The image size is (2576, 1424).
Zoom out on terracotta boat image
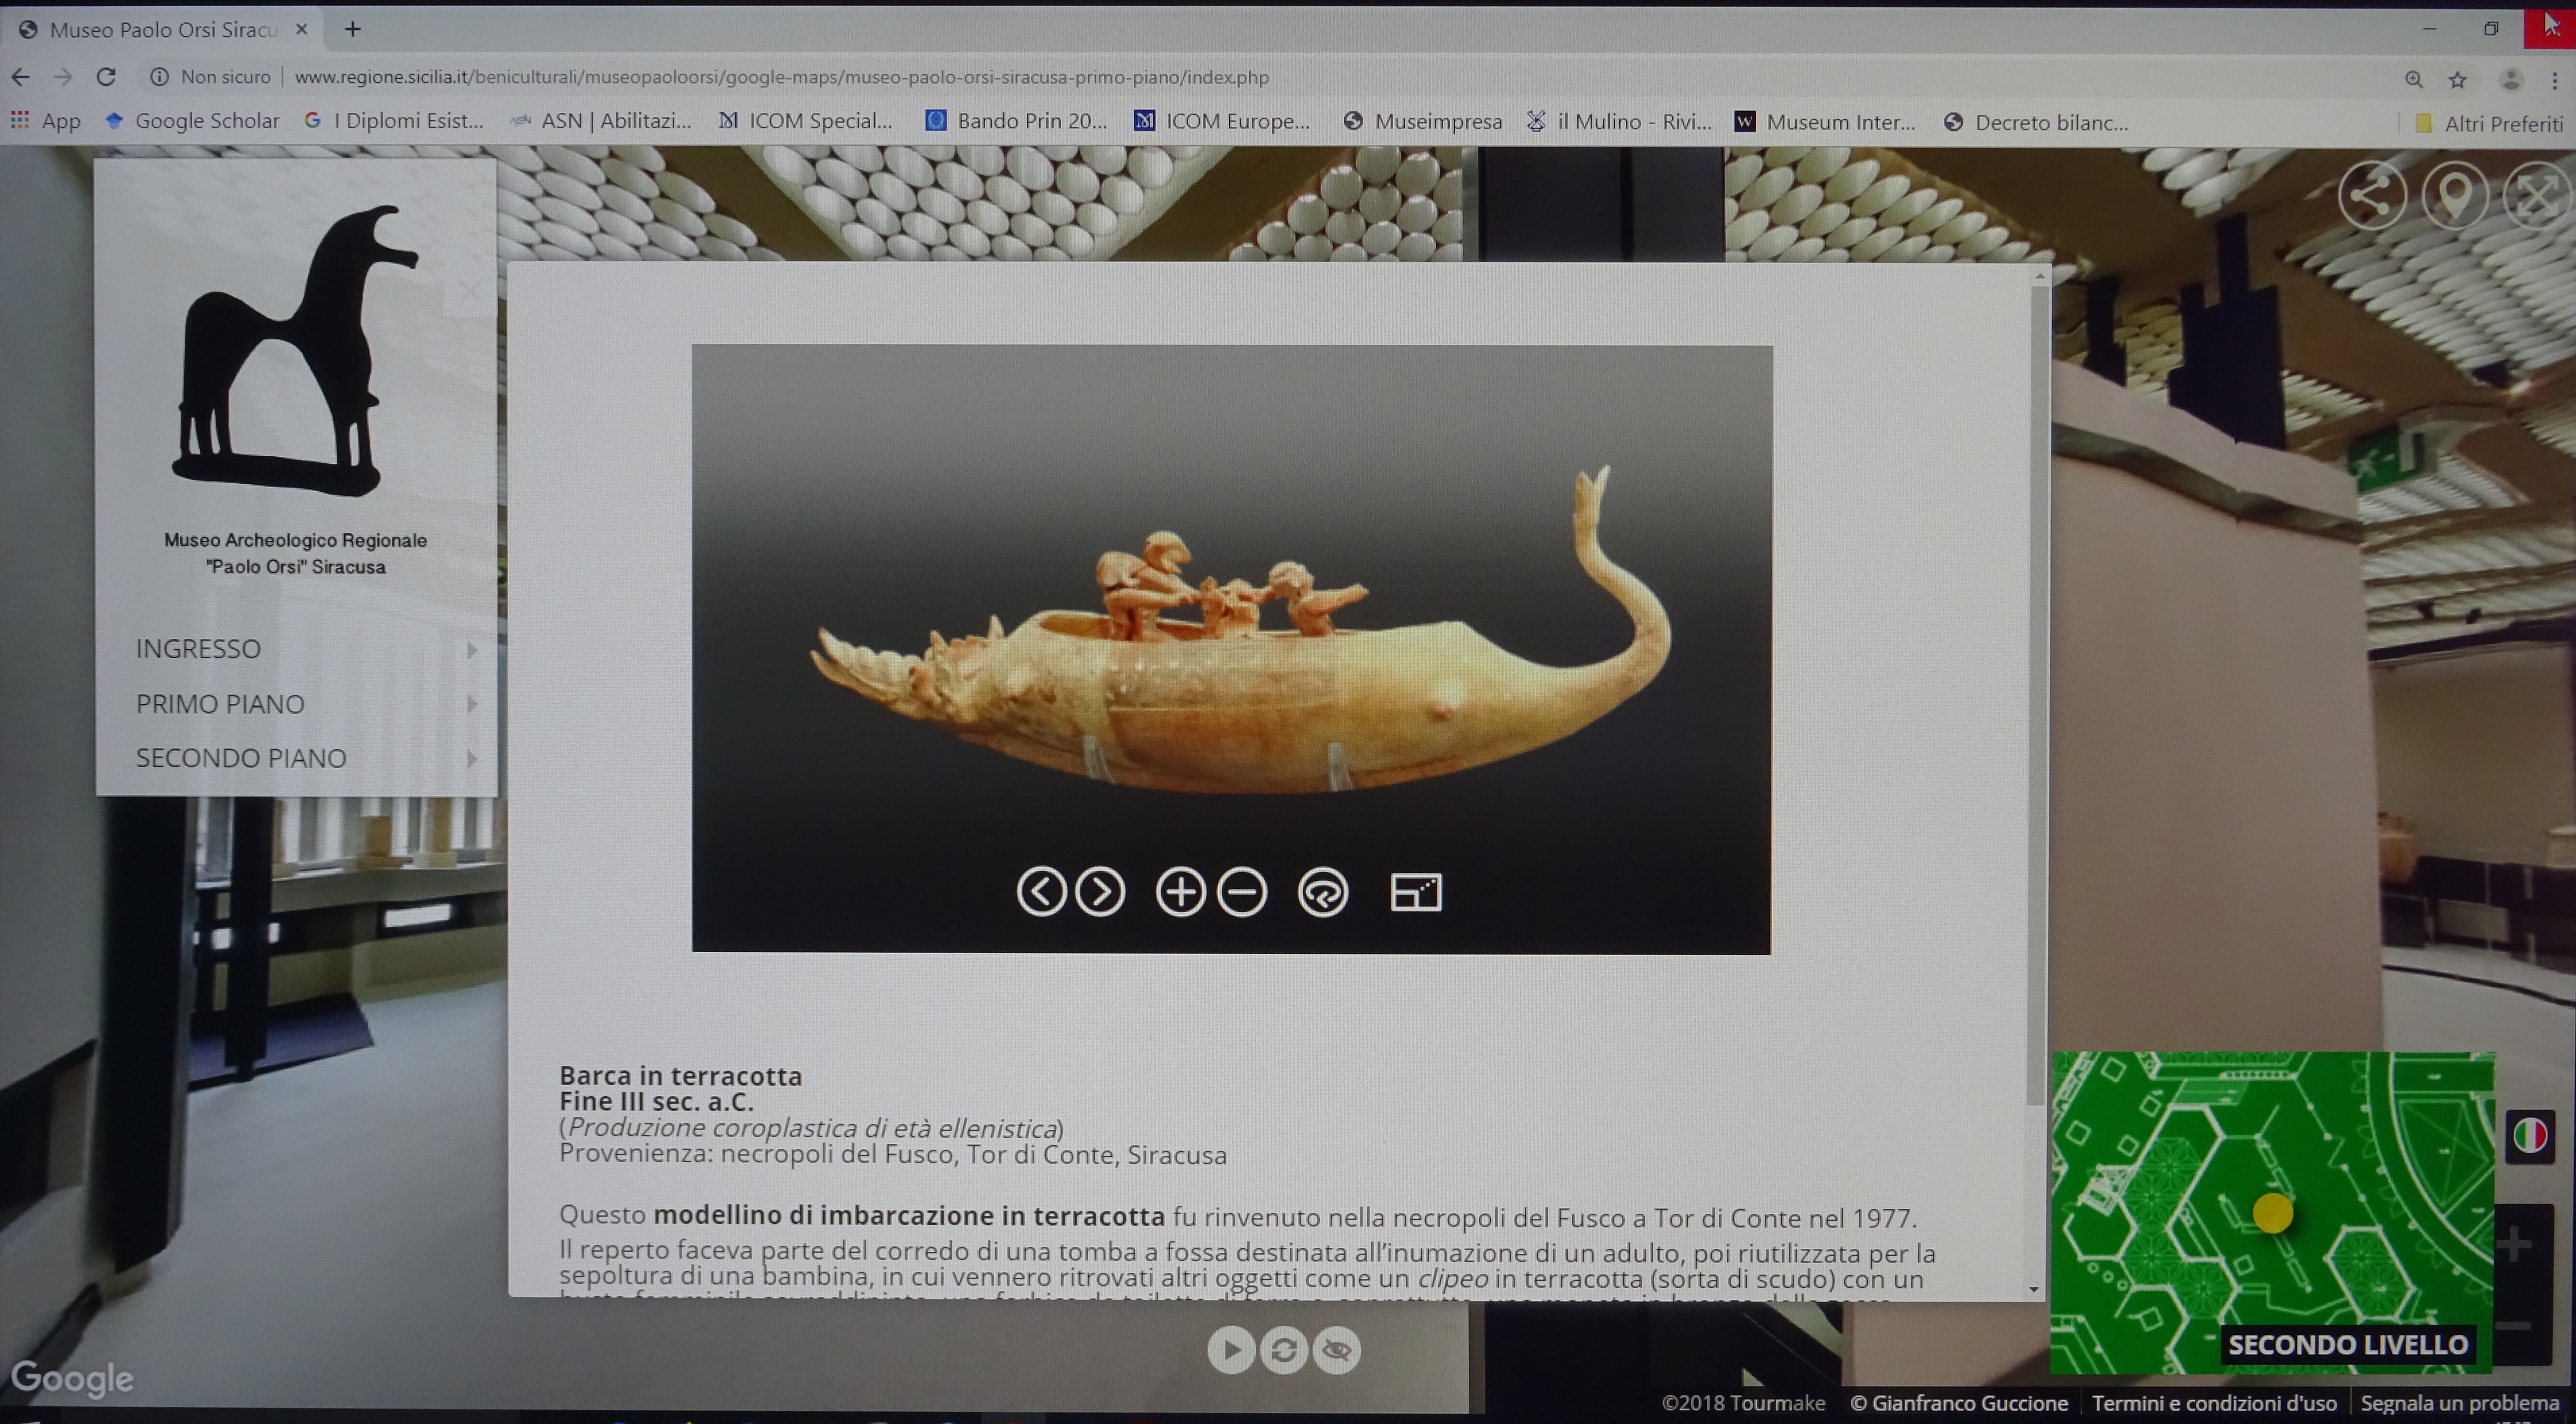[x=1242, y=891]
